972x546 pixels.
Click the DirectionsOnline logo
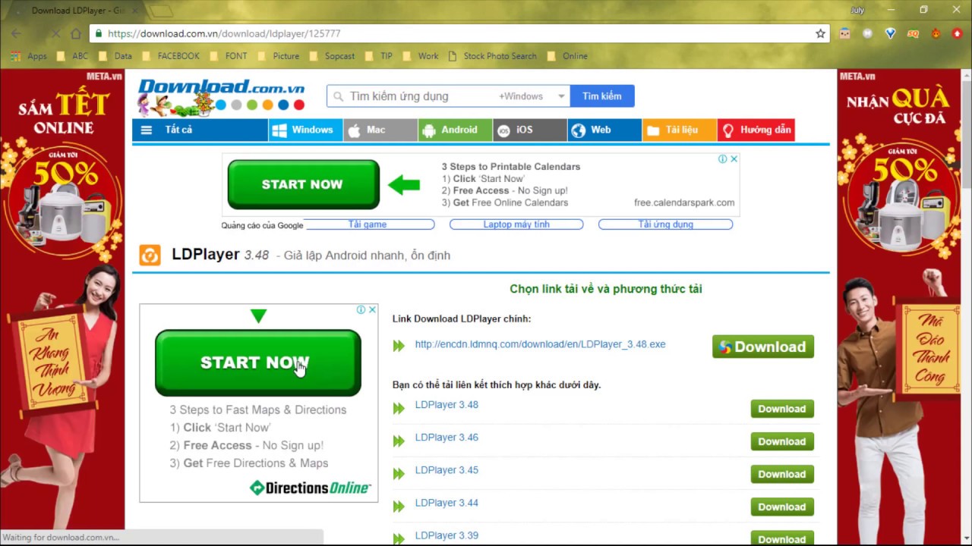[310, 488]
